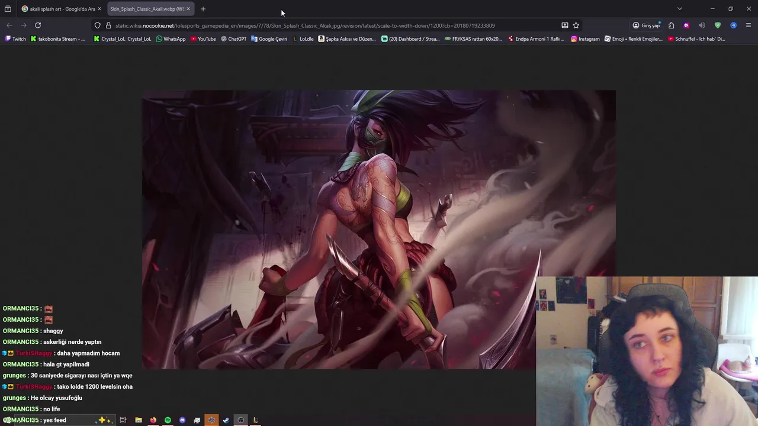Open a new tab with the plus icon

pos(203,9)
